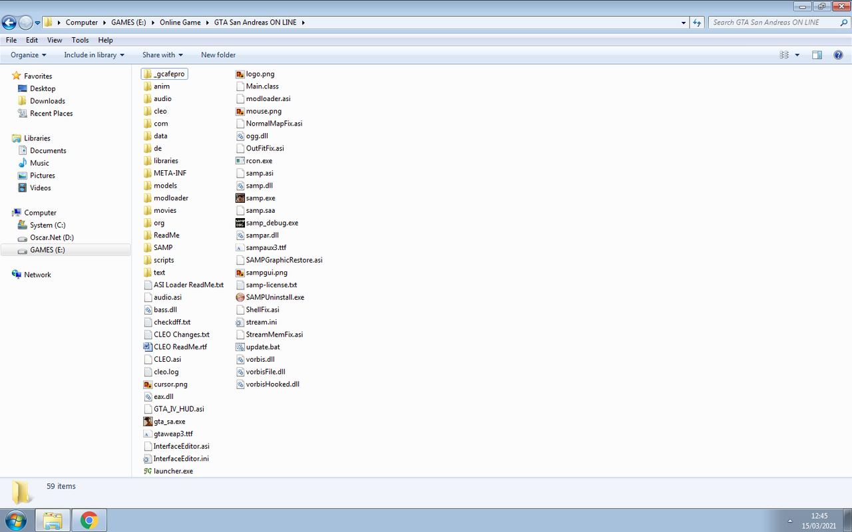Expand the Online Game breadcrumb arrow
Image resolution: width=852 pixels, height=532 pixels.
click(207, 23)
